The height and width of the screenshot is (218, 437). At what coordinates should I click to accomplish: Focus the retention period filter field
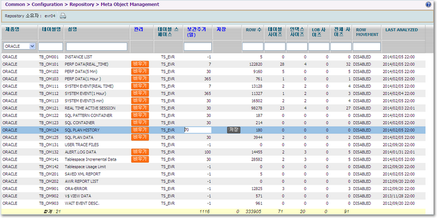[x=198, y=47]
